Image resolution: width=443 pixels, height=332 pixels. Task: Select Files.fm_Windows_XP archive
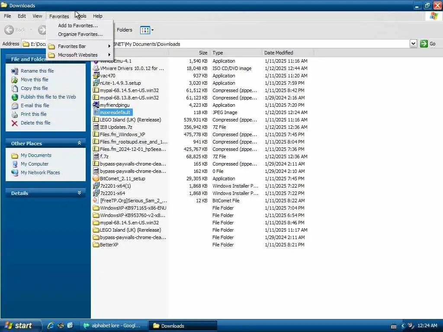coord(122,134)
